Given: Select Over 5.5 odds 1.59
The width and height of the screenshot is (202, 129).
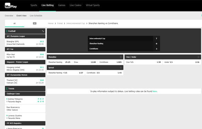Looking at the screenshot, I should click(144, 62).
